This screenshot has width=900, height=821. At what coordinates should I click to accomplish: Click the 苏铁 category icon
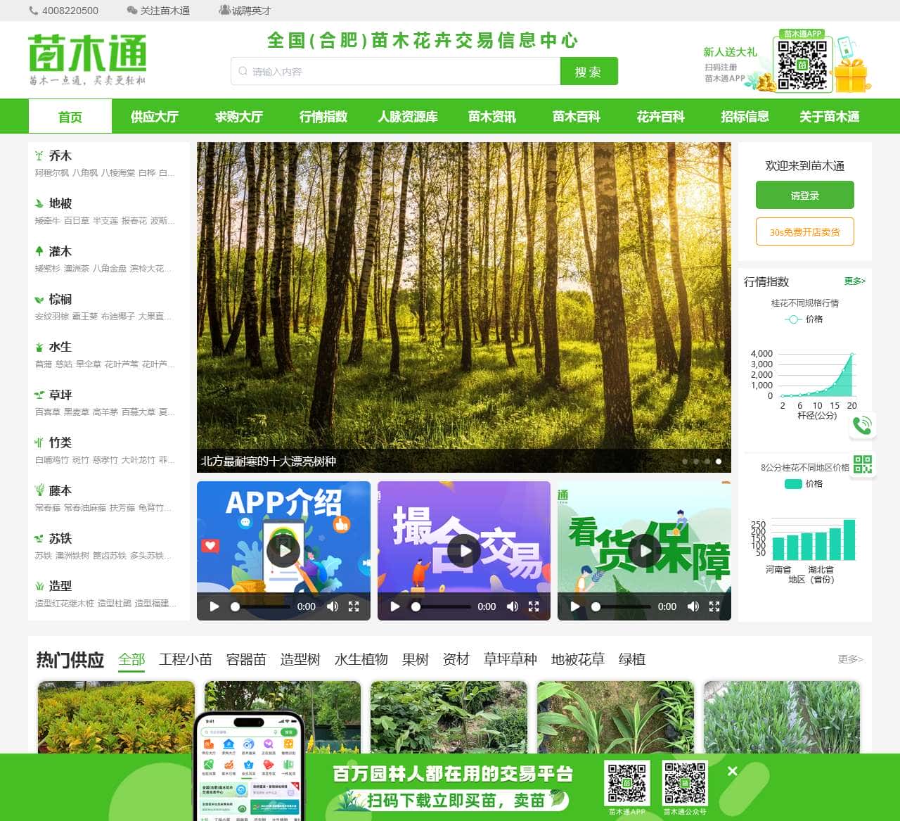[x=39, y=538]
